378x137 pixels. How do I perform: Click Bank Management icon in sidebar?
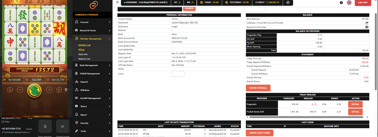(76, 65)
